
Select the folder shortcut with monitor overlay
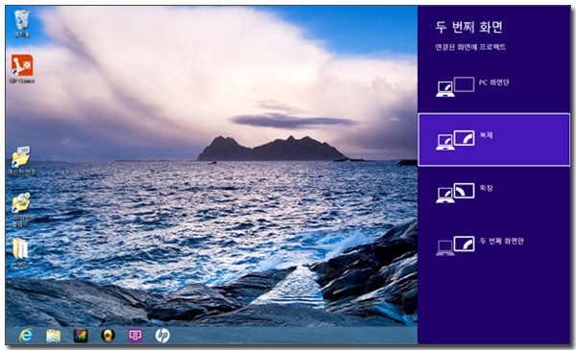coord(21,160)
